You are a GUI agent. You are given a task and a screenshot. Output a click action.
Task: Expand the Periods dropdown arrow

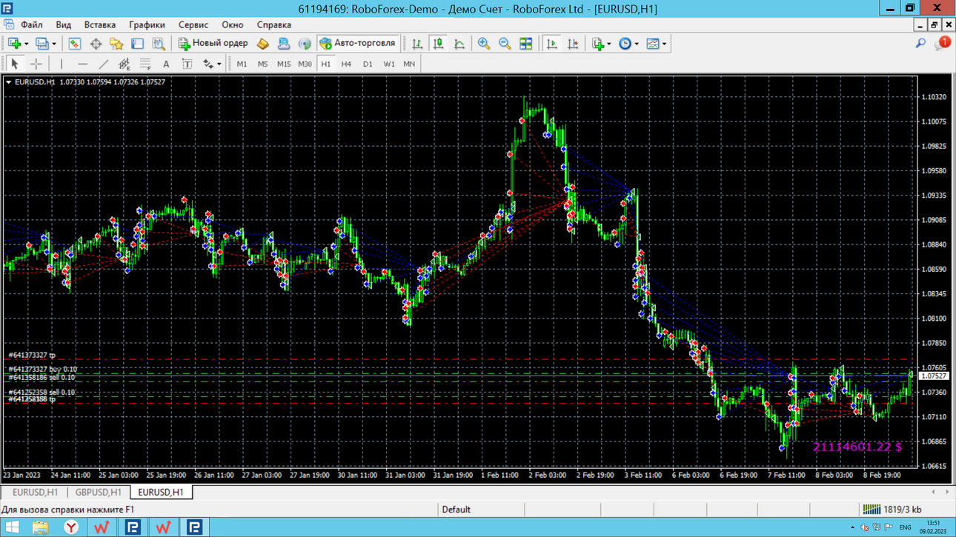click(637, 44)
